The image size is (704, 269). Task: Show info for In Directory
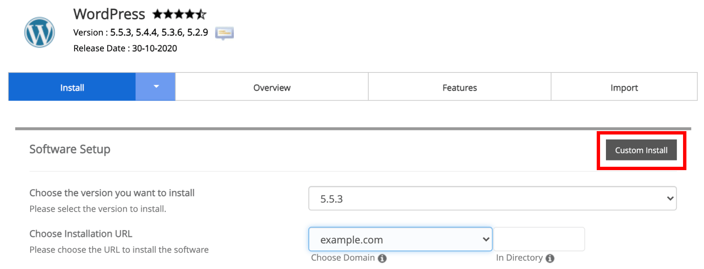550,258
